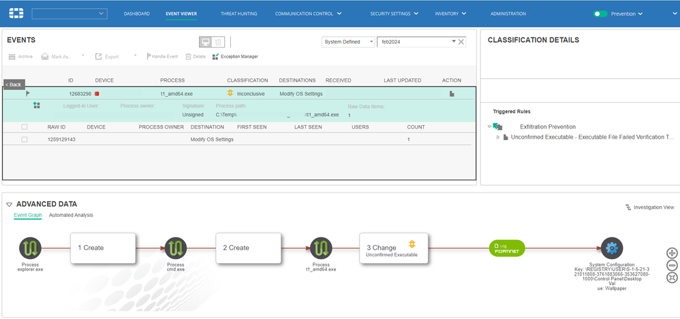Zoom in on the event graph
Screen dimensions: 680x319
[673, 252]
